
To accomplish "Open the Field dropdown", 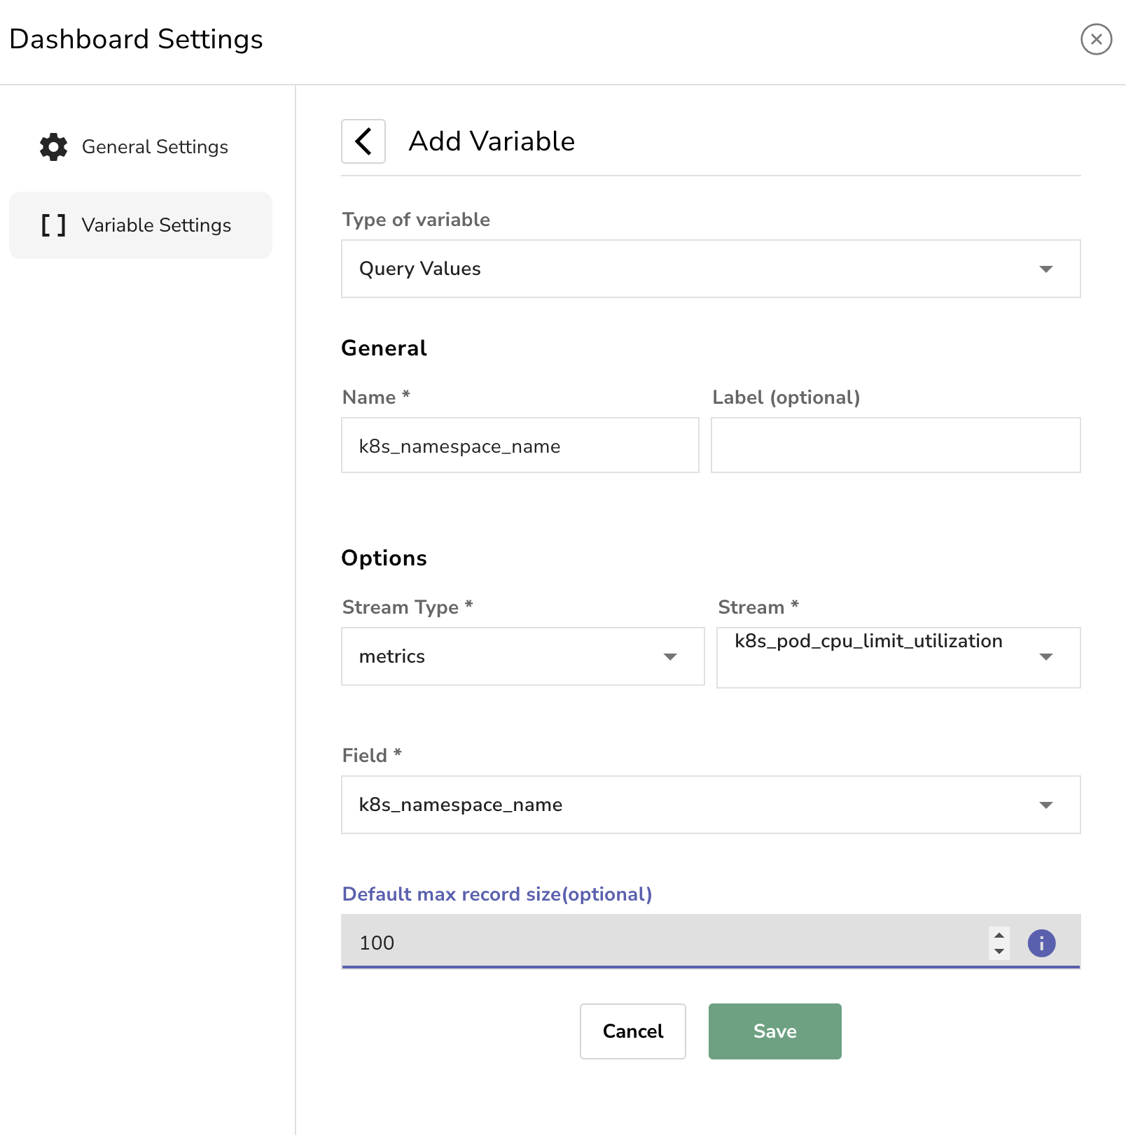I will coord(711,805).
